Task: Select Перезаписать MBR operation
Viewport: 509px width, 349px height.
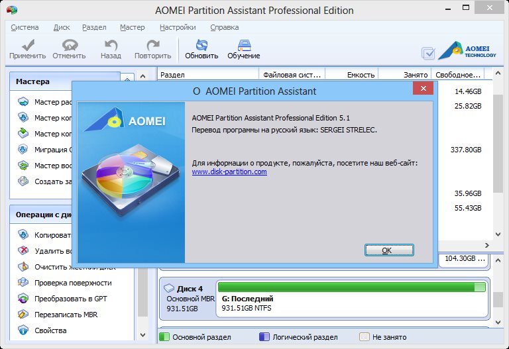Action: 66,315
